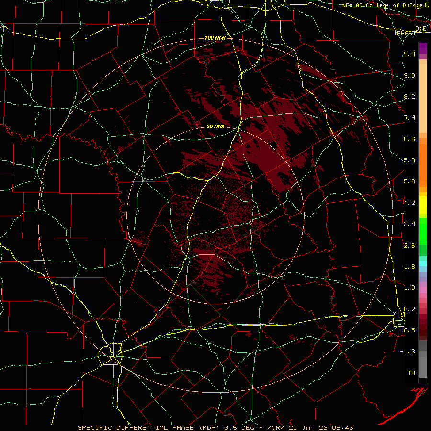Image resolution: width=431 pixels, height=431 pixels.
Task: Click the 3.4 scale value
Action: 409,224
